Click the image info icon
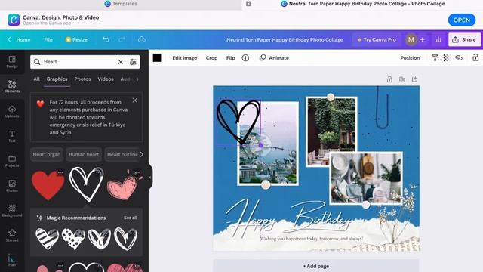 click(x=245, y=57)
